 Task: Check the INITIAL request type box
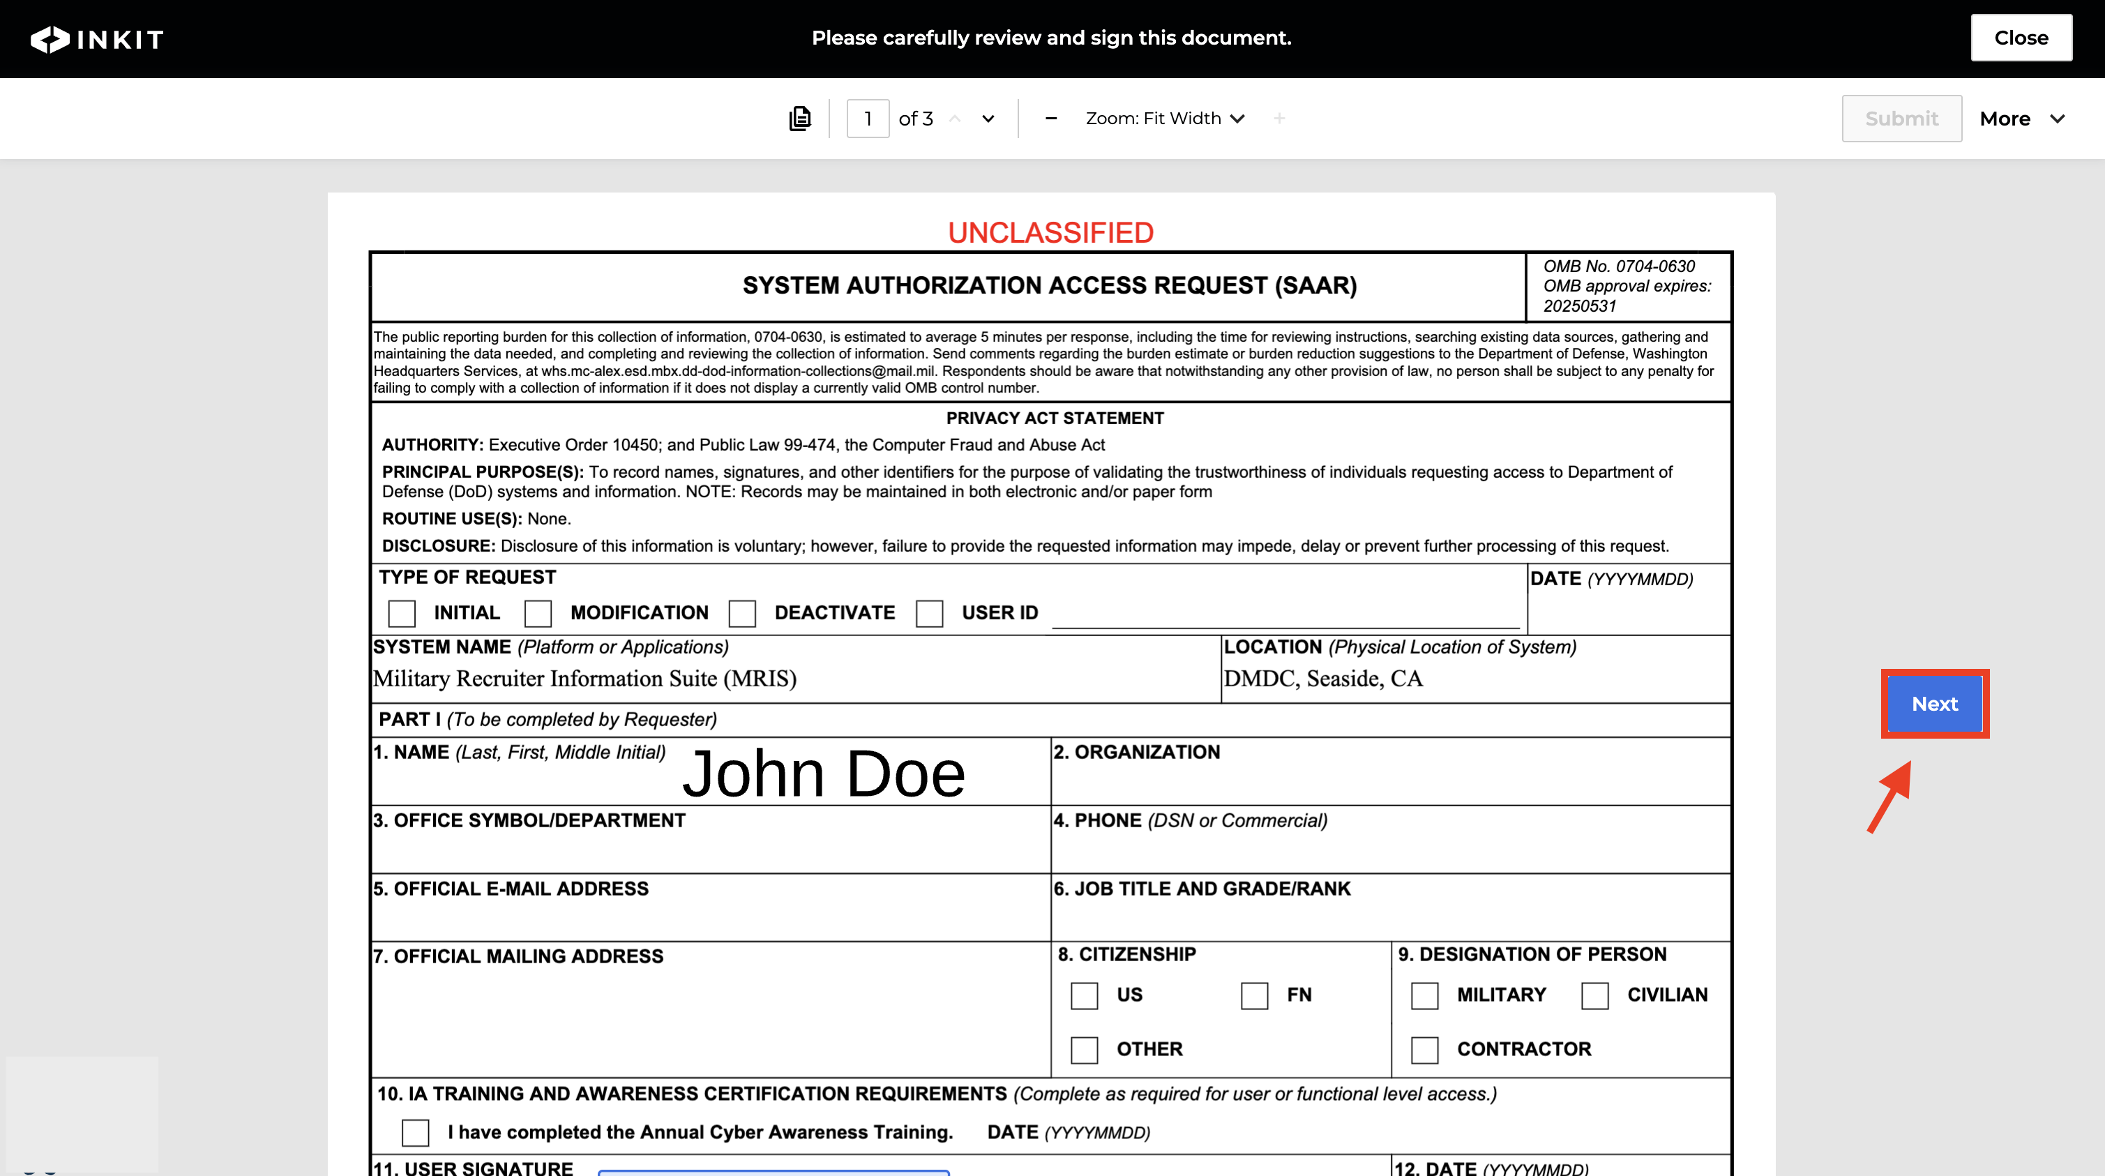tap(401, 613)
